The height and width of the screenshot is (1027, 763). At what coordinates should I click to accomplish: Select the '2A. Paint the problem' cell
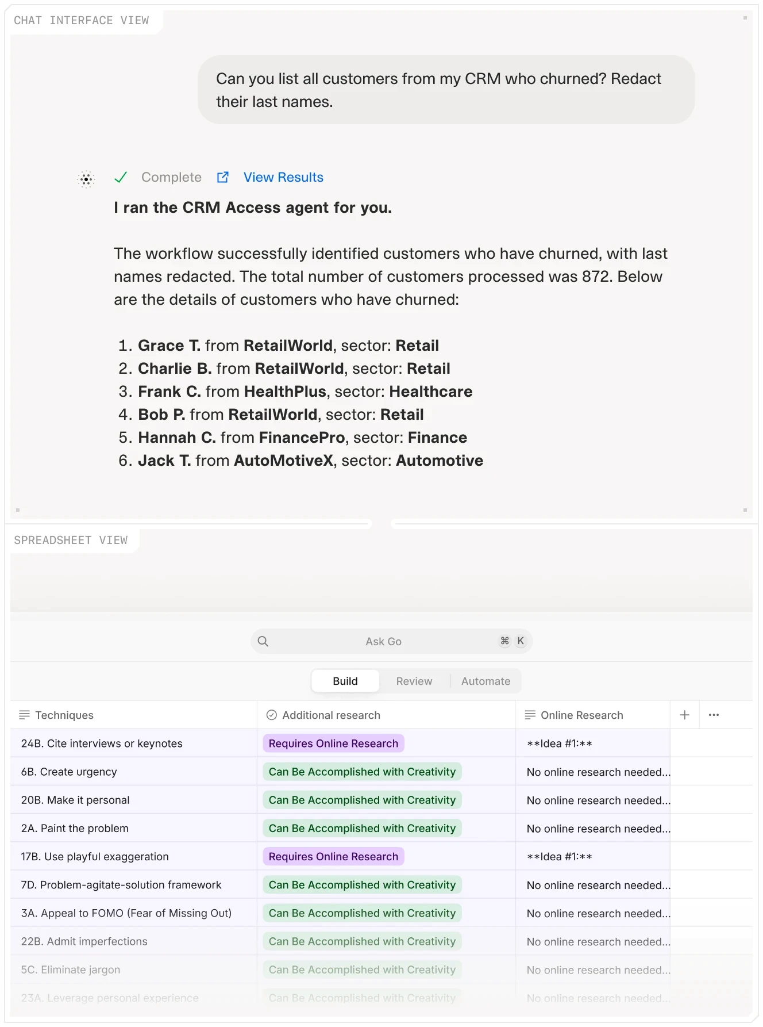coord(133,828)
